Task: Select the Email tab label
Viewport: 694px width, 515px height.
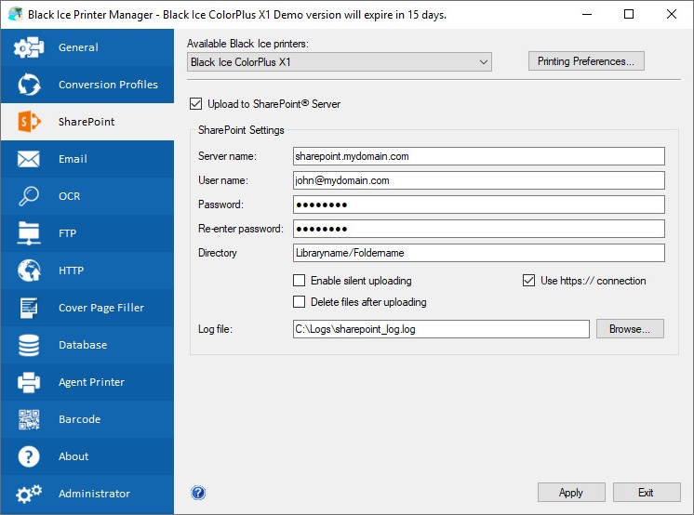Action: 73,159
